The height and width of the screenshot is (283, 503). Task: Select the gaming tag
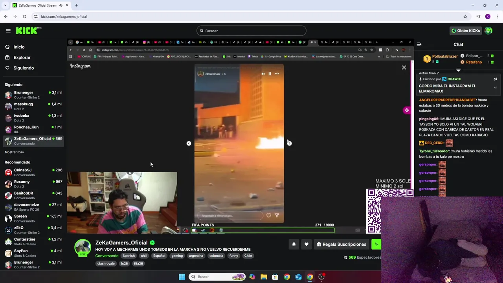tap(177, 255)
